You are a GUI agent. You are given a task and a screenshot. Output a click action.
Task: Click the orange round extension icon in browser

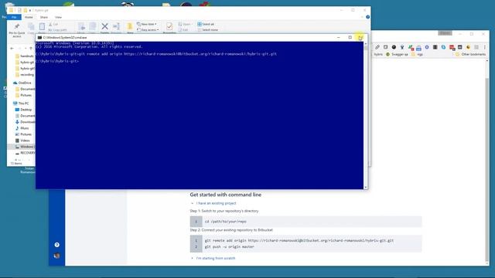pos(468,47)
